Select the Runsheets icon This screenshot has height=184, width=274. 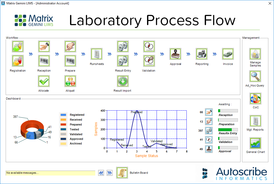(x=97, y=54)
